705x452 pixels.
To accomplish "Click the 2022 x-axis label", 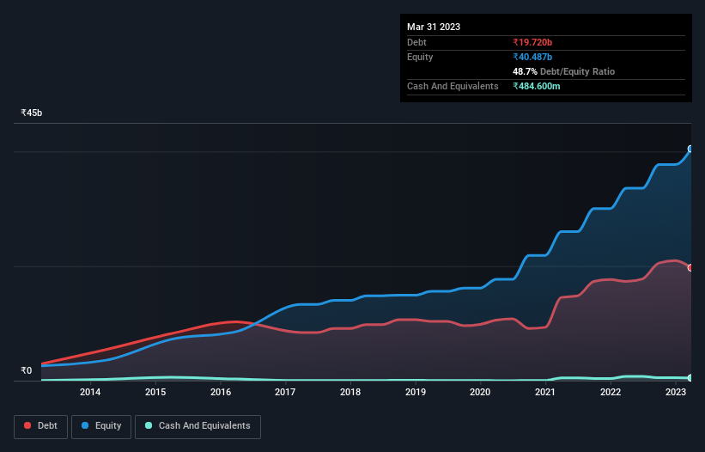I will click(611, 392).
